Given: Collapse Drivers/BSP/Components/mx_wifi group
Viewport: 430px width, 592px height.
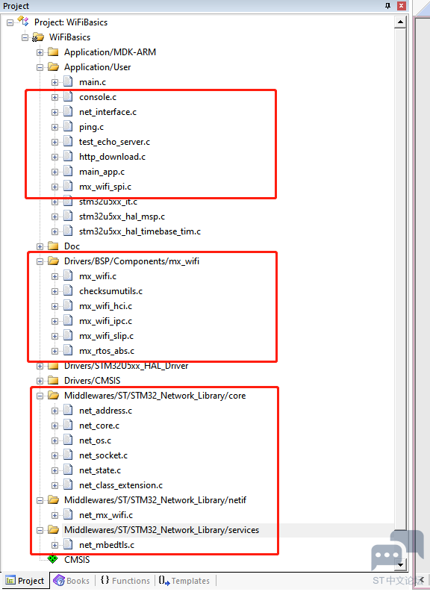Looking at the screenshot, I should click(x=40, y=261).
